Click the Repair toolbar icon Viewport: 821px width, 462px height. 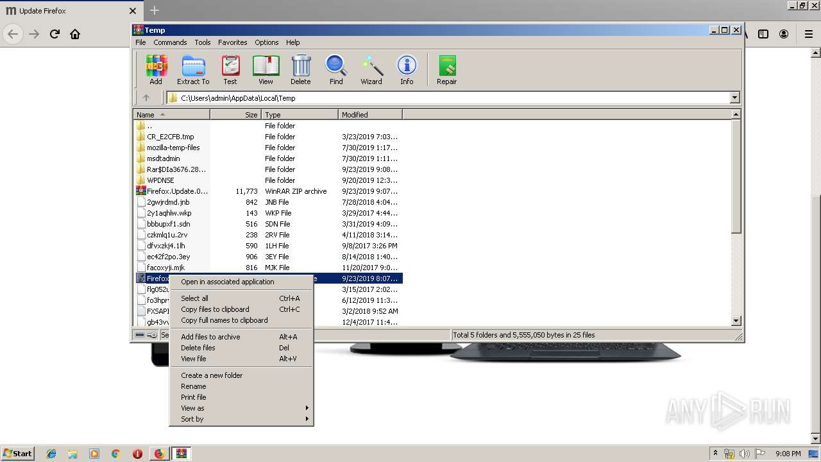447,70
